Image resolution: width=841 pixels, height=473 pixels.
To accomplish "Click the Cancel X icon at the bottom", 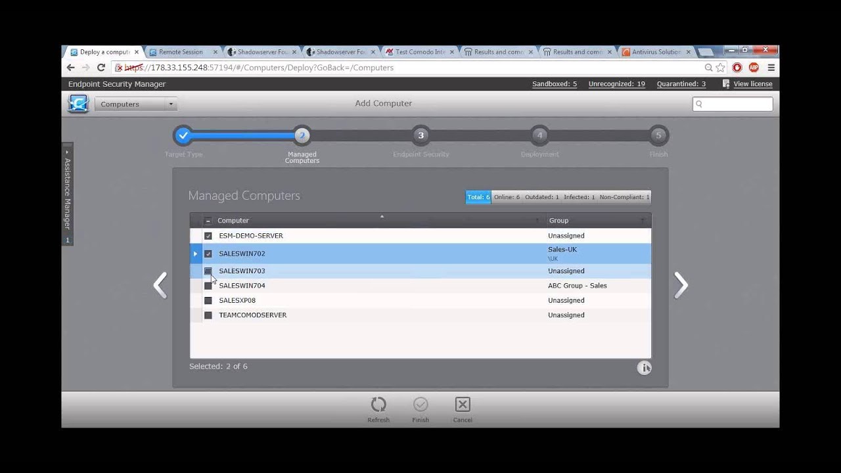I will tap(463, 405).
